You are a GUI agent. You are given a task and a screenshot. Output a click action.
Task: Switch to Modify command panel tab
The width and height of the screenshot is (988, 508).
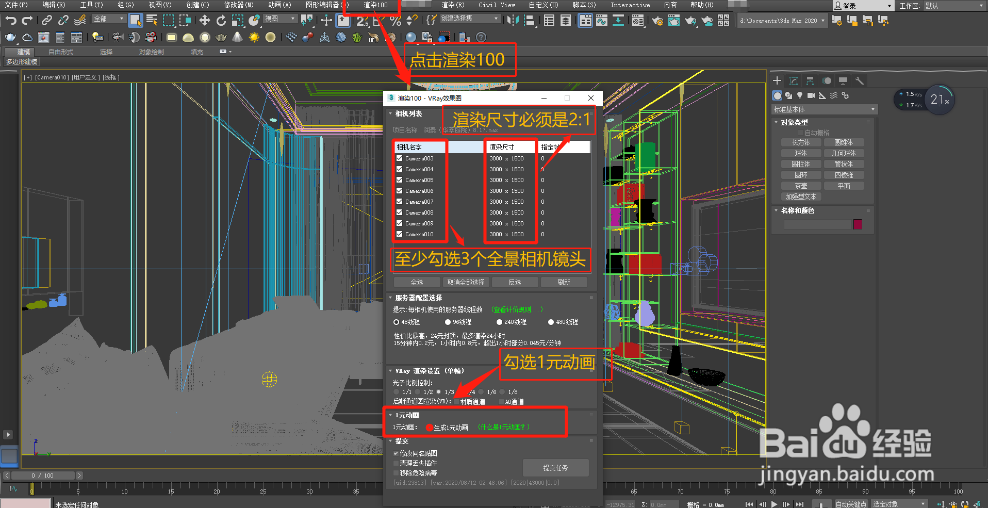(794, 81)
